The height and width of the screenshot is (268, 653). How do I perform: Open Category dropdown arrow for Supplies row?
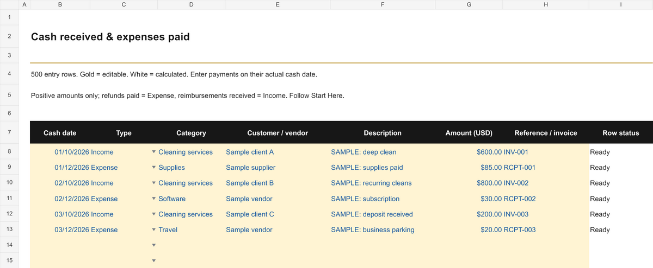tap(153, 168)
